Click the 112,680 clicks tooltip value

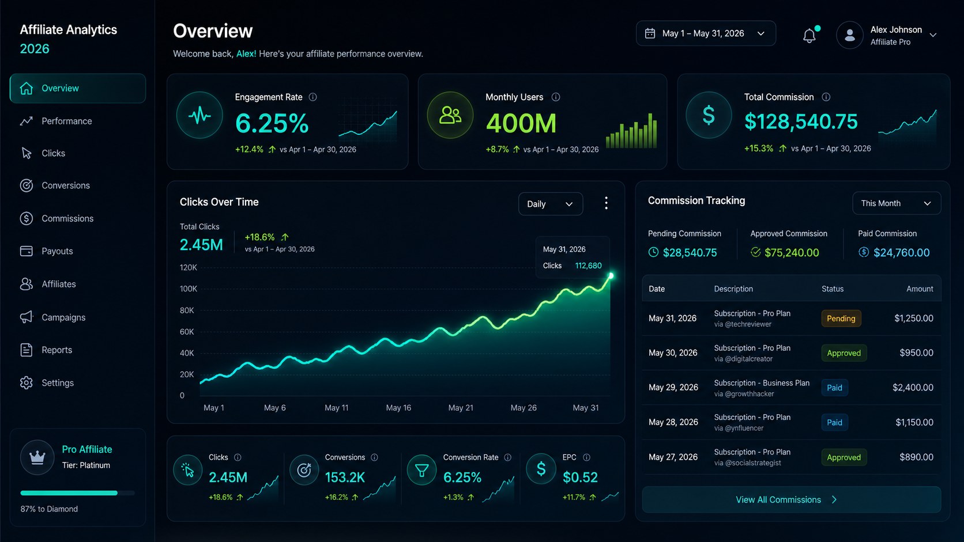click(x=588, y=266)
